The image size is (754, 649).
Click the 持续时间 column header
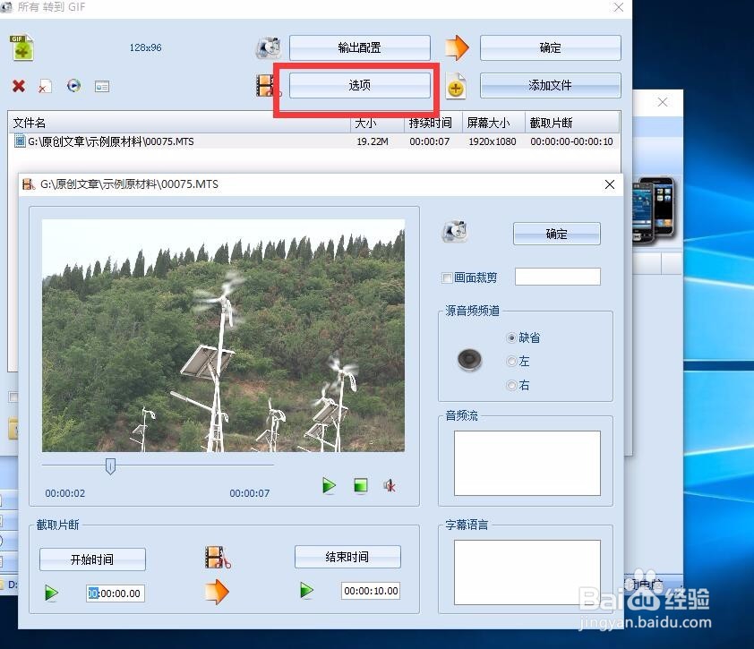433,123
